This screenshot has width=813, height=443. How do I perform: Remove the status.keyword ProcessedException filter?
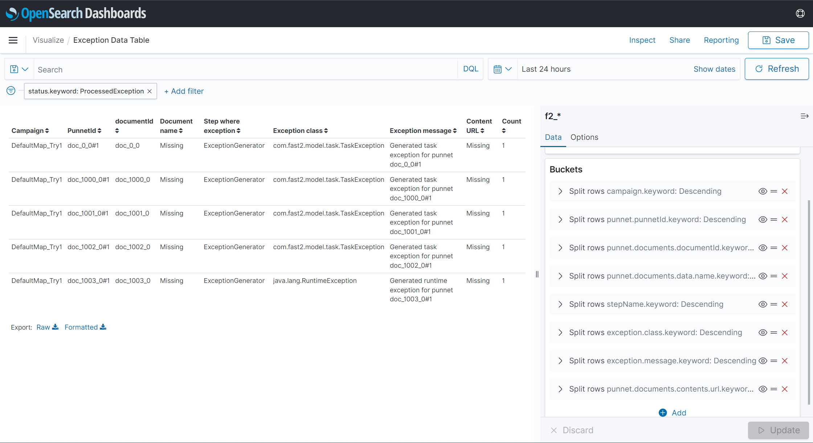tap(150, 91)
